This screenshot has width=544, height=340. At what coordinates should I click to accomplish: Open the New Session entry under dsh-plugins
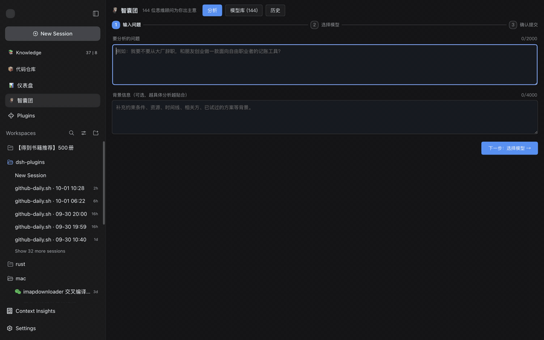[53, 175]
